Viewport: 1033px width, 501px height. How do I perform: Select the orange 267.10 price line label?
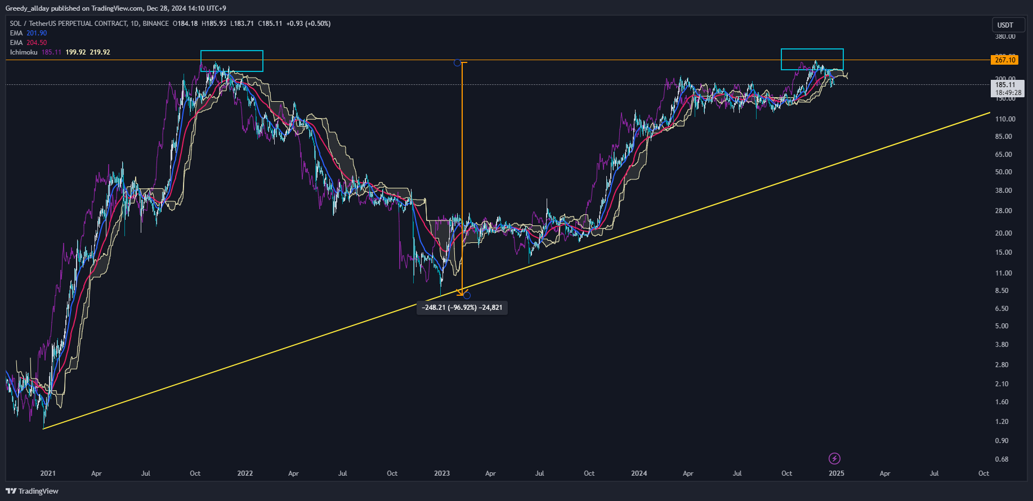(x=1005, y=60)
